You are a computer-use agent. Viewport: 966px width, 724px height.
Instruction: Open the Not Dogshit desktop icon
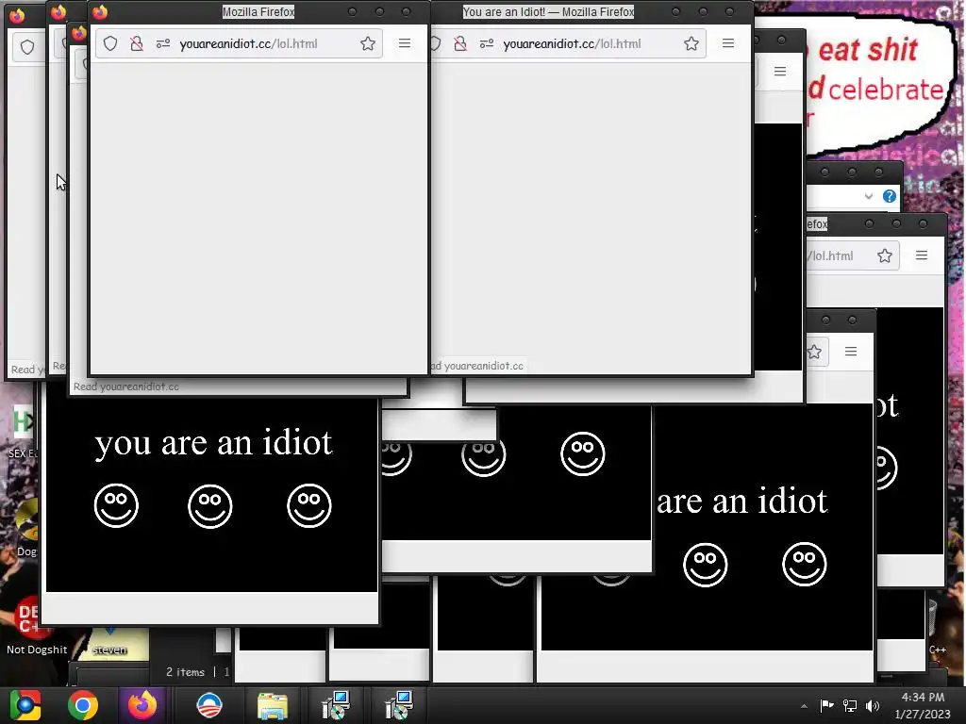pos(36,625)
